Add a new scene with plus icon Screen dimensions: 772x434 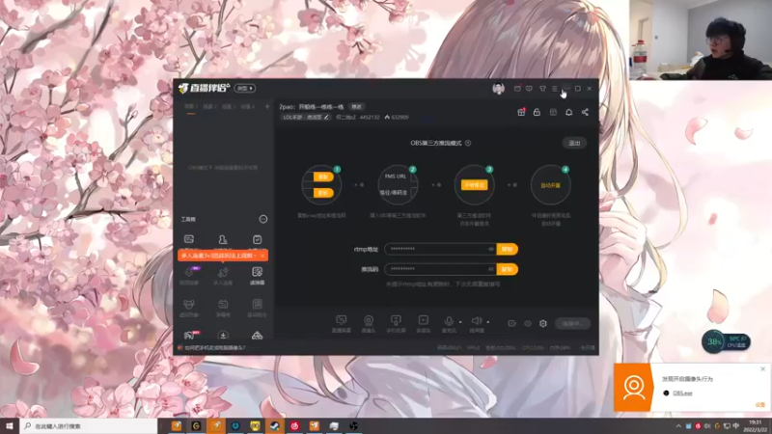tap(267, 106)
